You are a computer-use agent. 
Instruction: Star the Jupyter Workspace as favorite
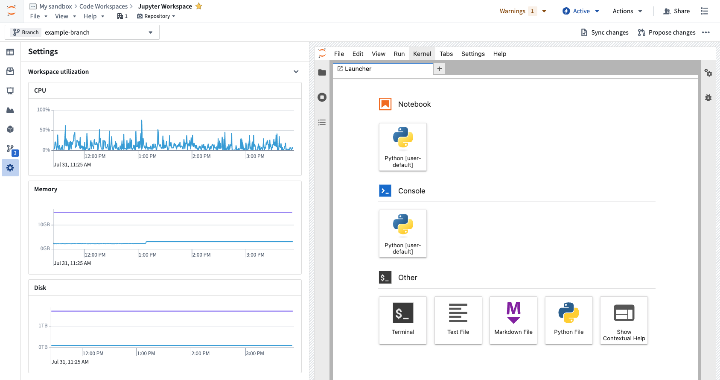coord(198,6)
